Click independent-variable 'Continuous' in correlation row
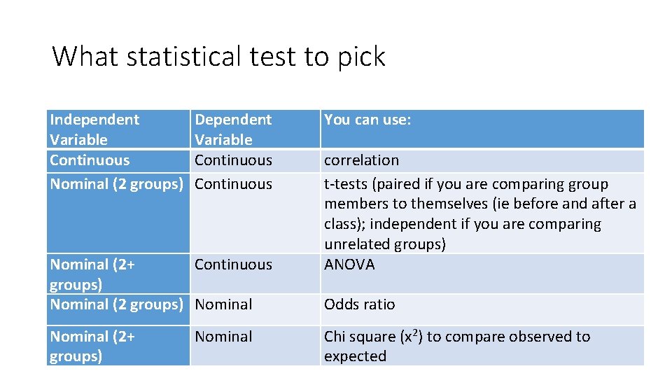Image resolution: width=672 pixels, height=378 pixels. click(x=90, y=160)
